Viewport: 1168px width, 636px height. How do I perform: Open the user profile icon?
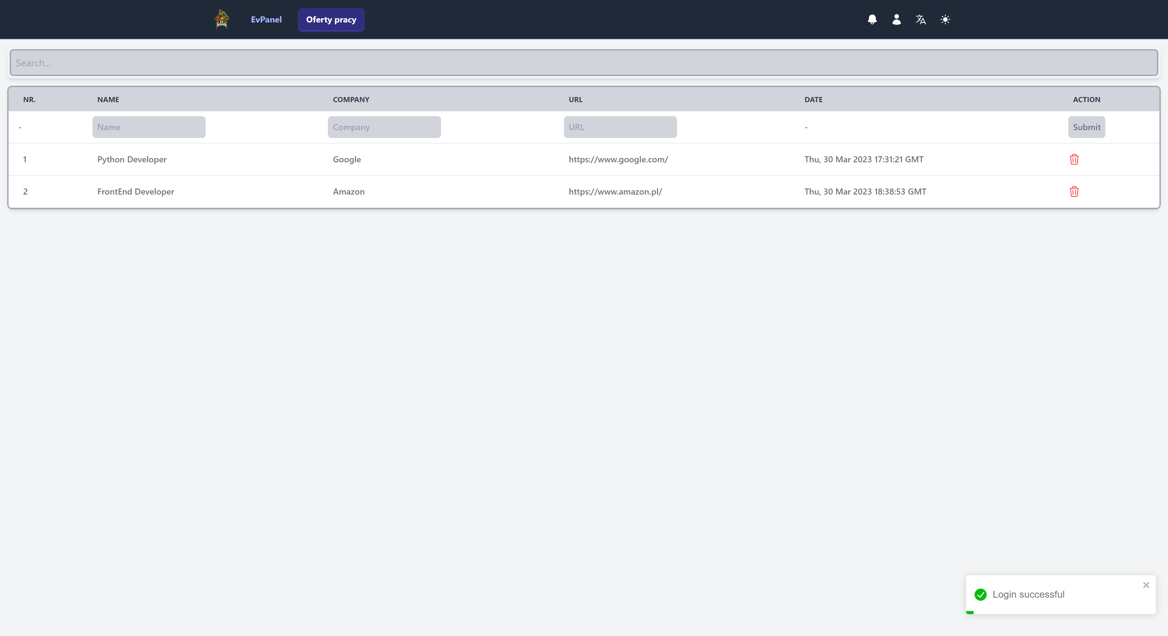(x=896, y=19)
